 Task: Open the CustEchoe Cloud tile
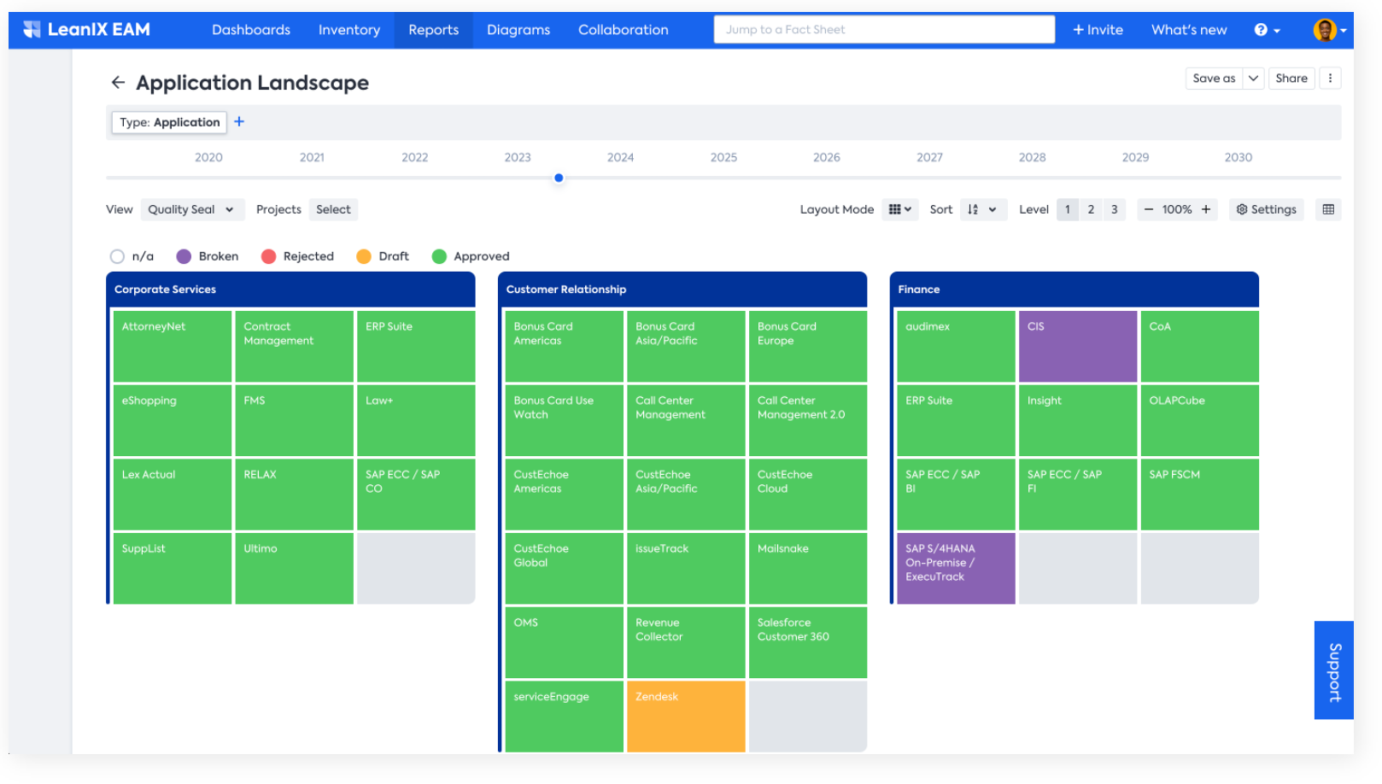pyautogui.click(x=808, y=494)
